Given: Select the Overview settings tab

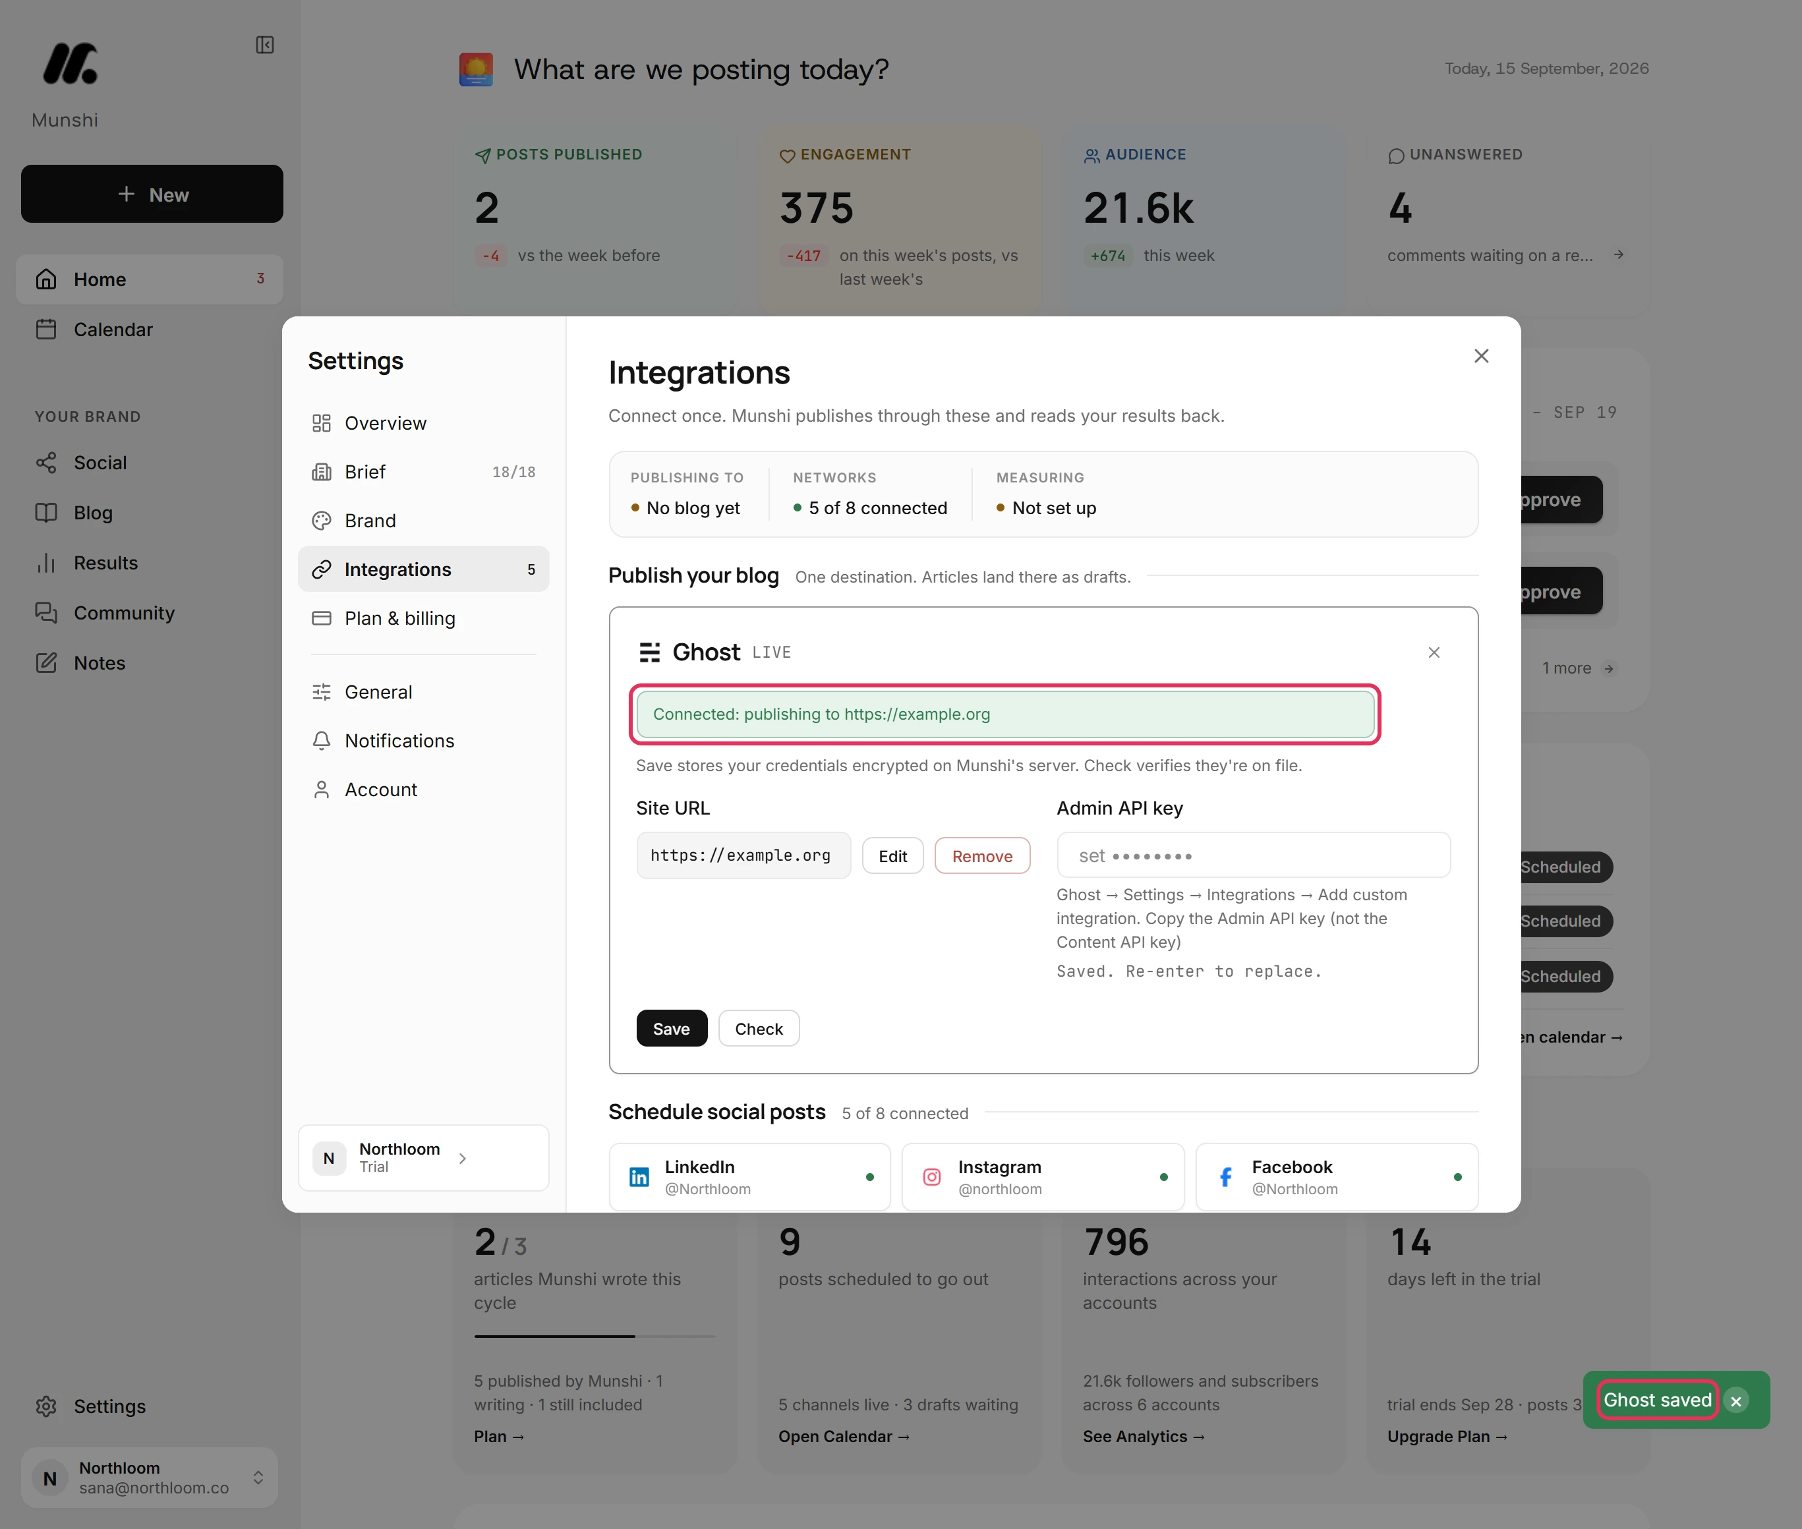Looking at the screenshot, I should click(423, 423).
